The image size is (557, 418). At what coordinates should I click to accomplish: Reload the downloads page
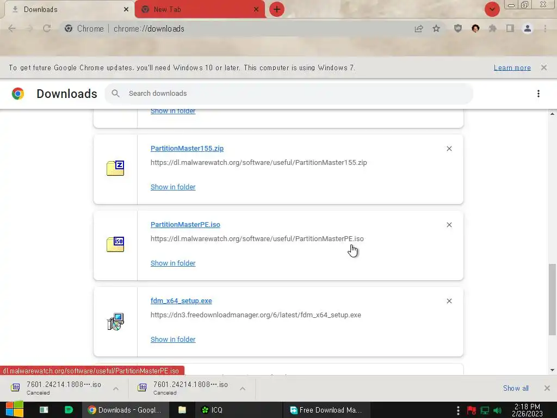click(47, 28)
